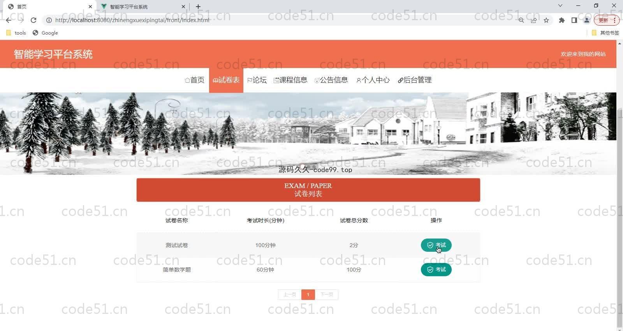This screenshot has height=331, width=623.
Task: Click the 60分钟 duration cell
Action: click(x=266, y=270)
